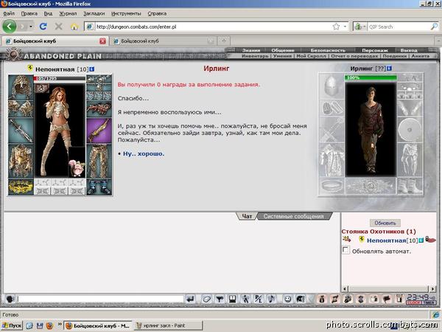The width and height of the screenshot is (442, 332).
Task: Open the back history dropdown arrow
Action: [x=31, y=27]
